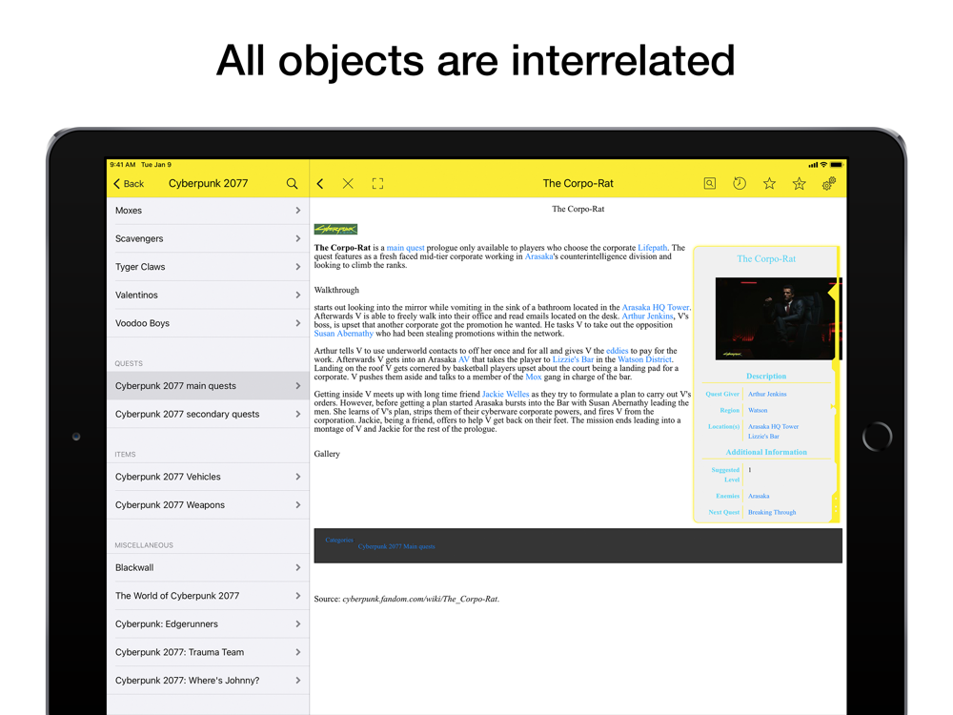953x715 pixels.
Task: Open history clock icon
Action: pyautogui.click(x=740, y=183)
